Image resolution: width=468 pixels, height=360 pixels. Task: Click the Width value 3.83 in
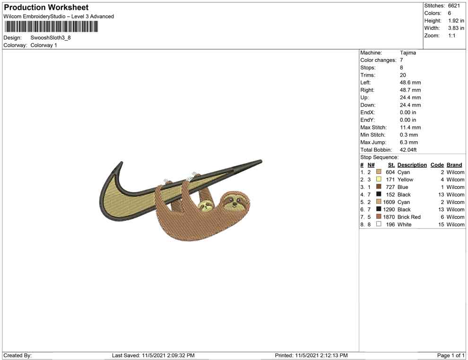pyautogui.click(x=456, y=28)
